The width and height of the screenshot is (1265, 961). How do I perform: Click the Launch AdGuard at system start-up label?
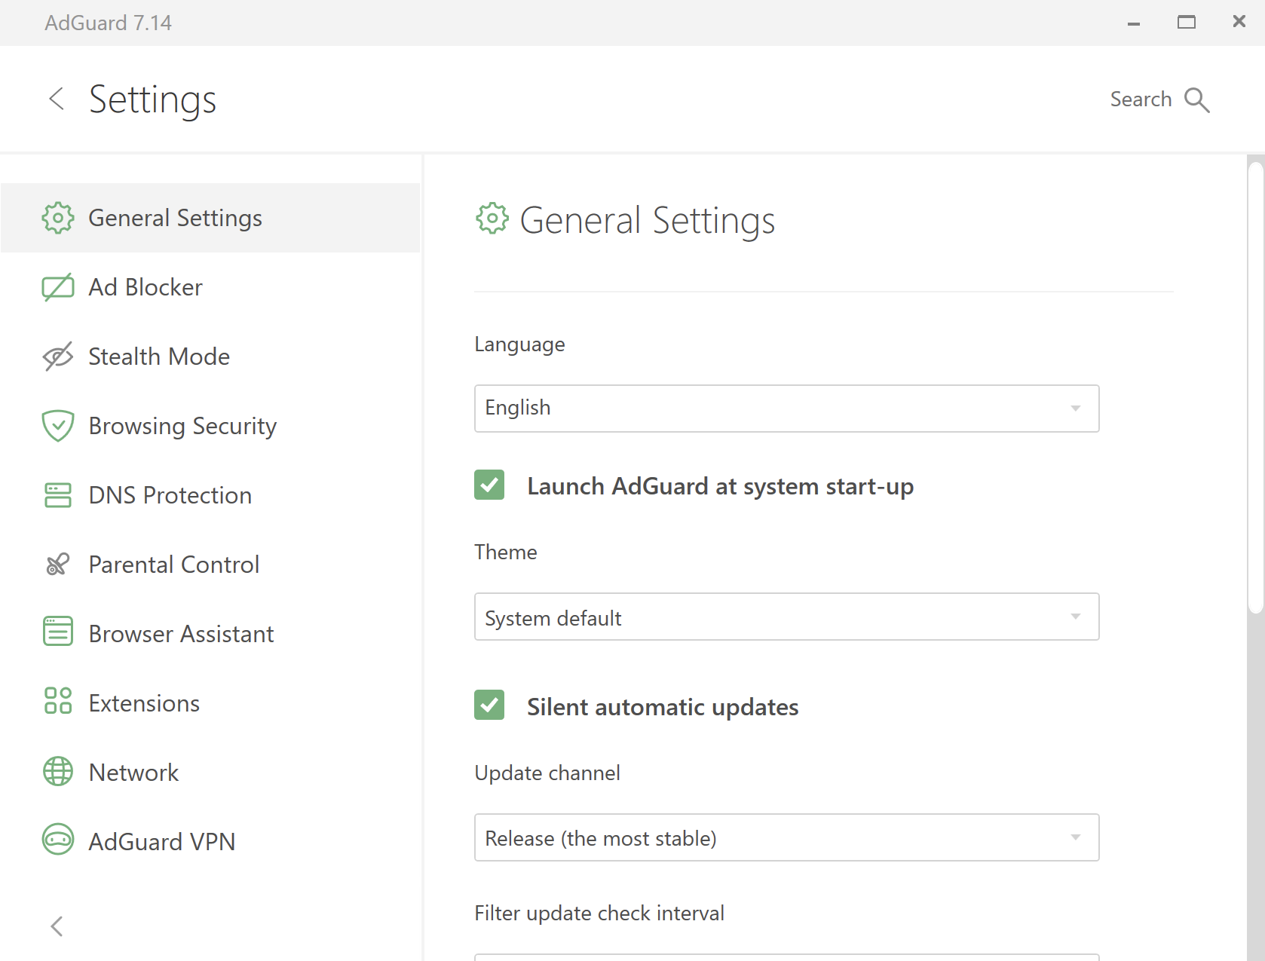click(720, 487)
